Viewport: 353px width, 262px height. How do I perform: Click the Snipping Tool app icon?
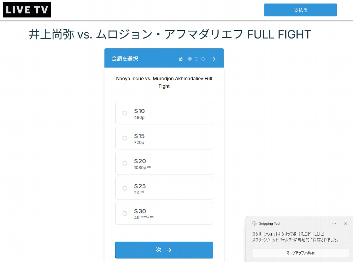255,223
